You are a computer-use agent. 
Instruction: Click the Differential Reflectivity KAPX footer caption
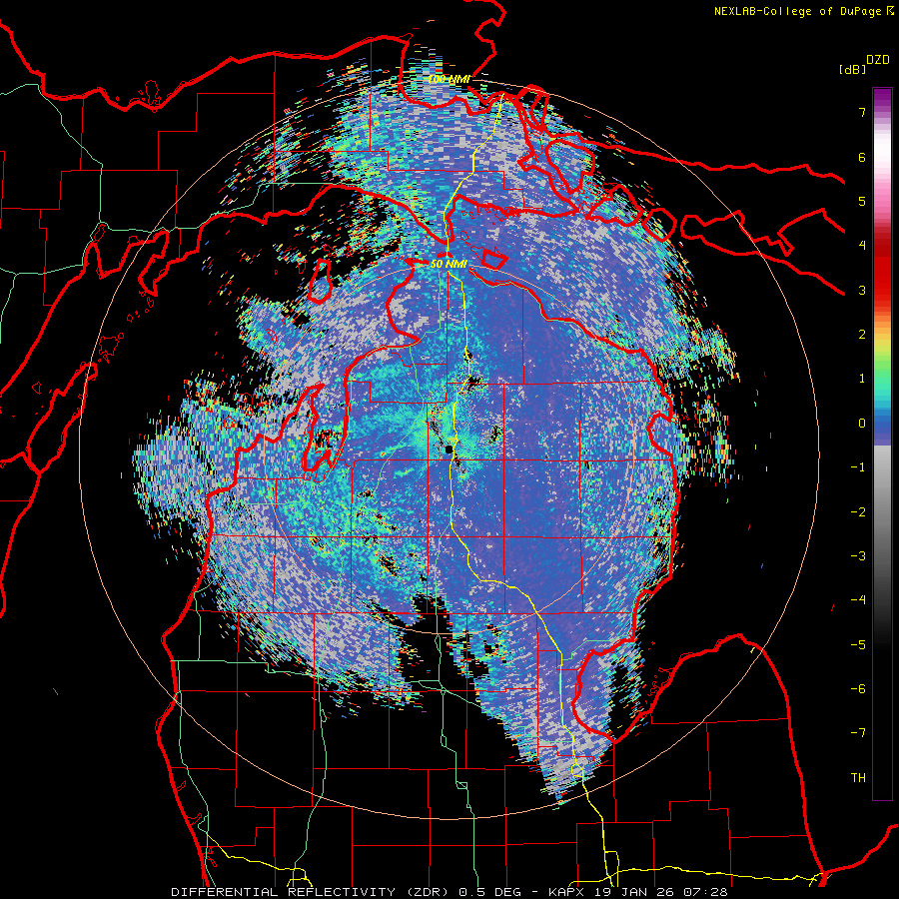coord(449,892)
